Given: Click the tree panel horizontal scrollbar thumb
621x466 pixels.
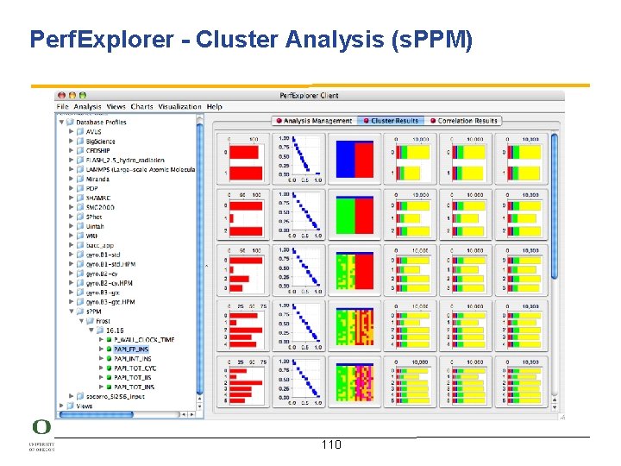Looking at the screenshot, I should coord(97,414).
